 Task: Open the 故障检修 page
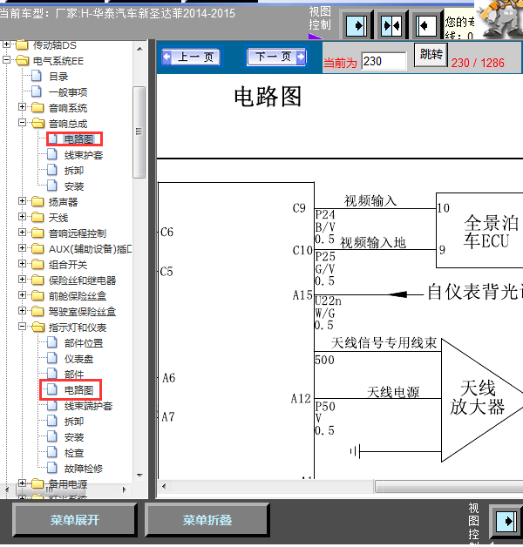click(84, 469)
